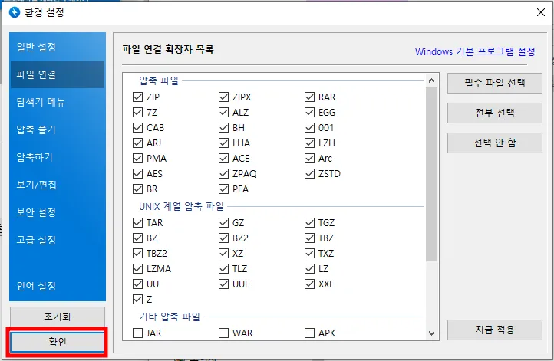Viewport: 554px width, 361px height.
Task: Uncheck the RAR extension checkbox
Action: pos(309,97)
